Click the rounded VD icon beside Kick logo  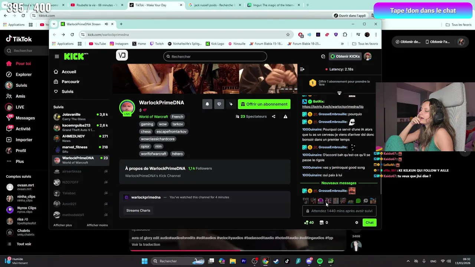pyautogui.click(x=122, y=56)
